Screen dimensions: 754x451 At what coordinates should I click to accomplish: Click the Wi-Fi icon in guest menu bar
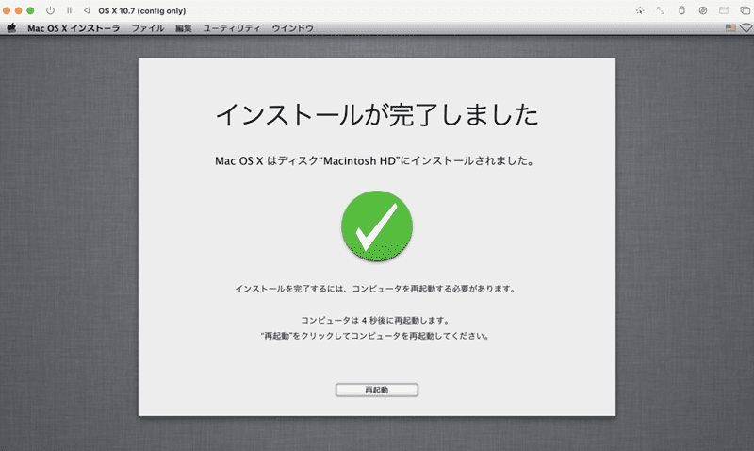(746, 28)
